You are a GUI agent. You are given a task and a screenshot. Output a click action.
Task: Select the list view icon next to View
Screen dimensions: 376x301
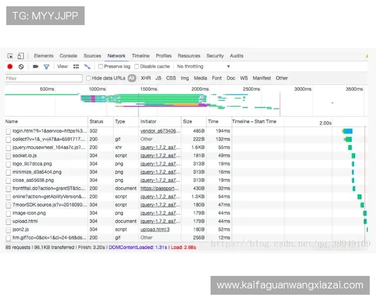click(76, 66)
